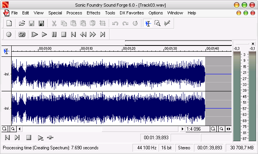Click the scroll right arrow of waveform scrollbar
This screenshot has width=258, height=154.
point(182,129)
